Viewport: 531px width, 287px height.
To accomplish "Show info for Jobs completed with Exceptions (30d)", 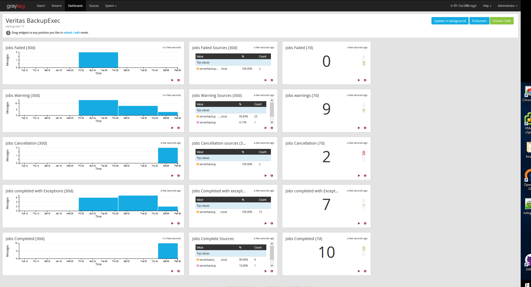I will click(178, 223).
